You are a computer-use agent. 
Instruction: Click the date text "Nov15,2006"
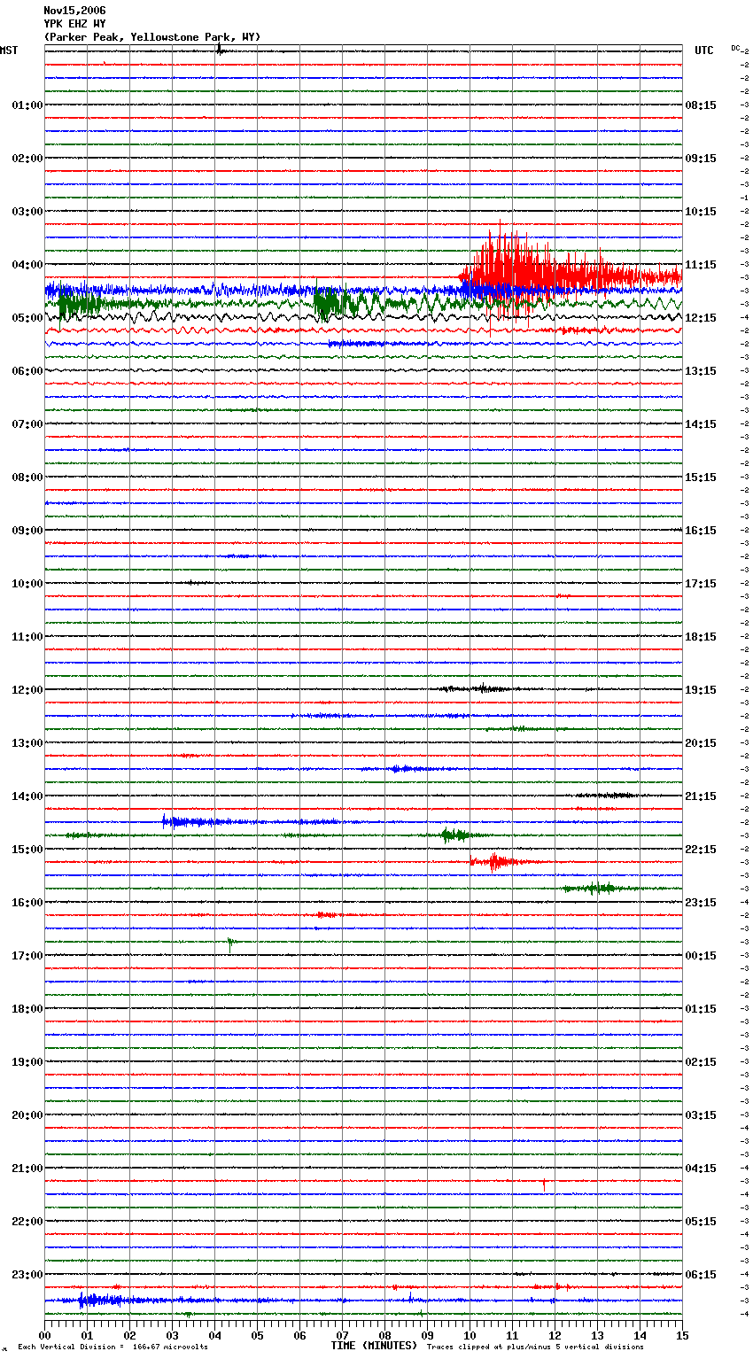pos(74,11)
